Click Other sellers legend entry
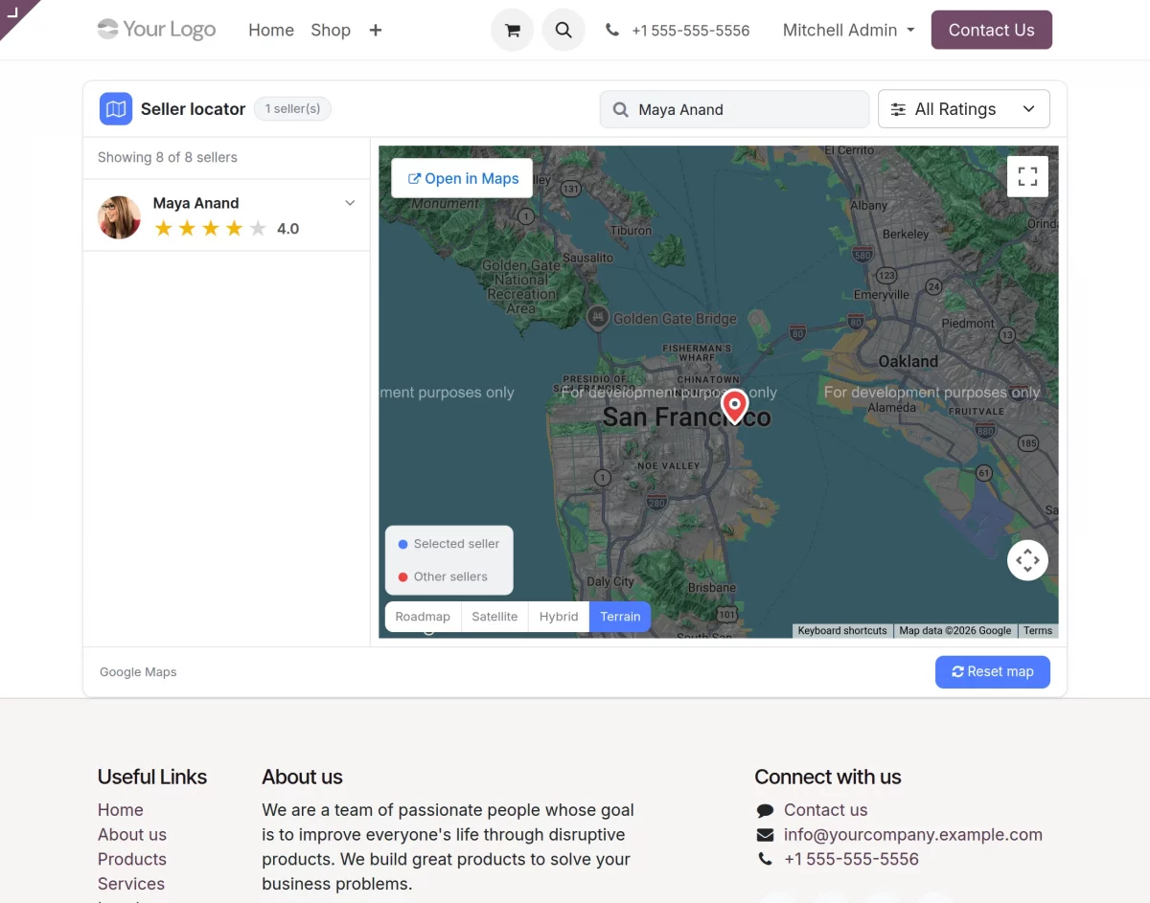Image resolution: width=1150 pixels, height=903 pixels. 443,576
